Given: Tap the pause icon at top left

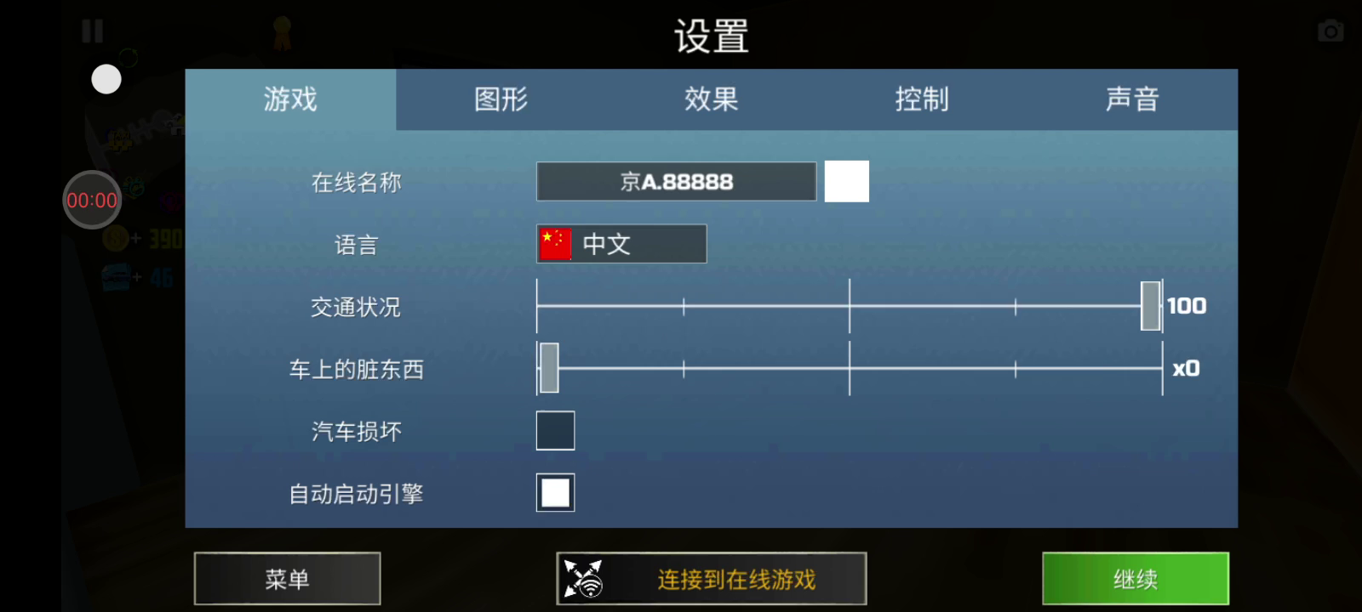Looking at the screenshot, I should 93,31.
